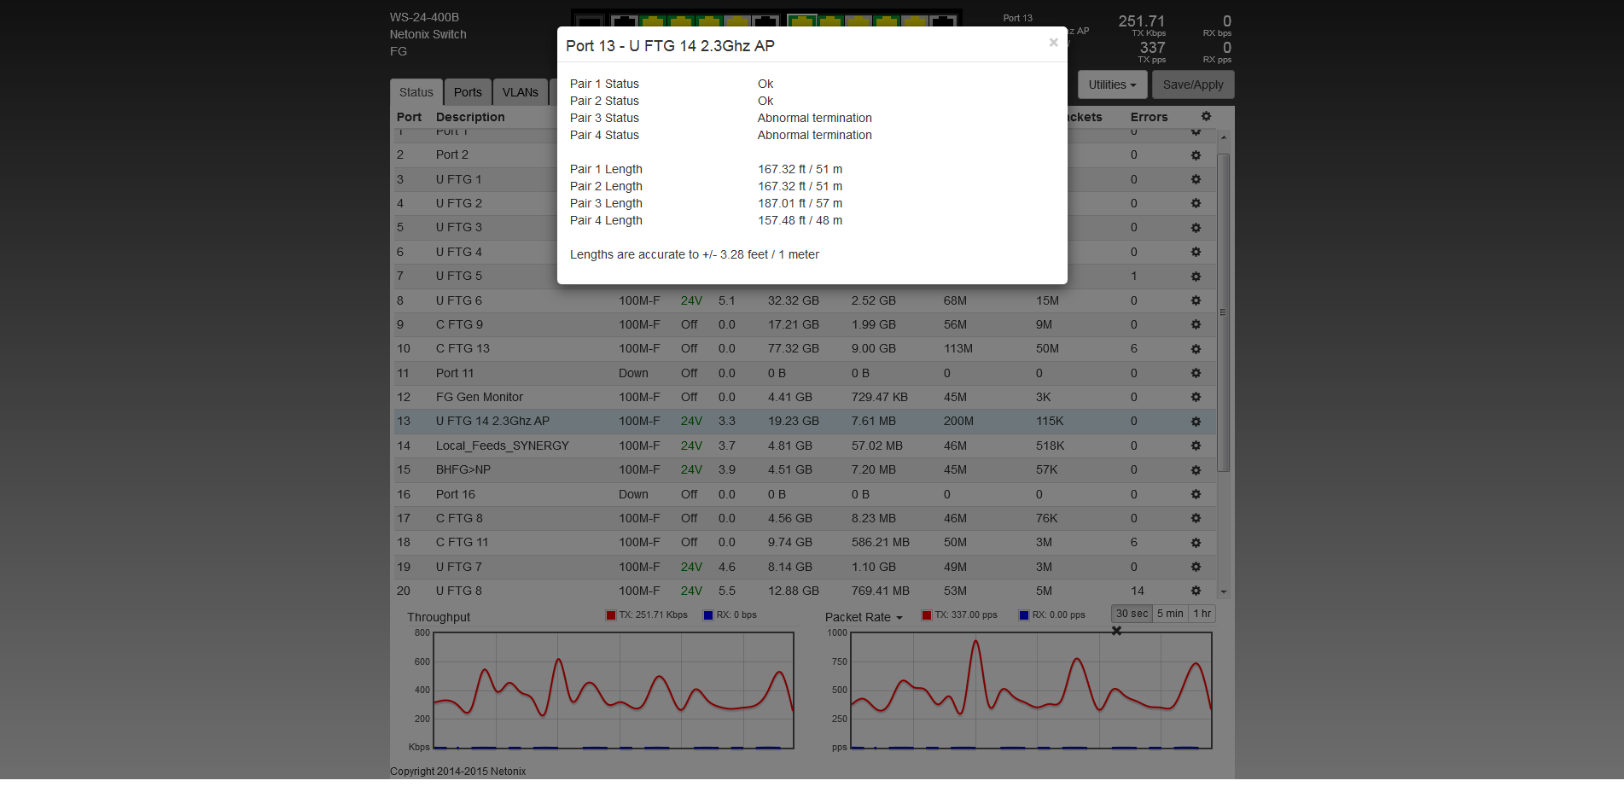
Task: Click the gear icon for FG Gen Monitor
Action: pos(1196,398)
